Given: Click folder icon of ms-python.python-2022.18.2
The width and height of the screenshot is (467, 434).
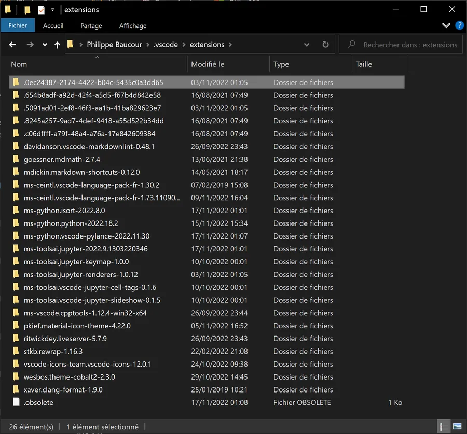Looking at the screenshot, I should pos(16,223).
